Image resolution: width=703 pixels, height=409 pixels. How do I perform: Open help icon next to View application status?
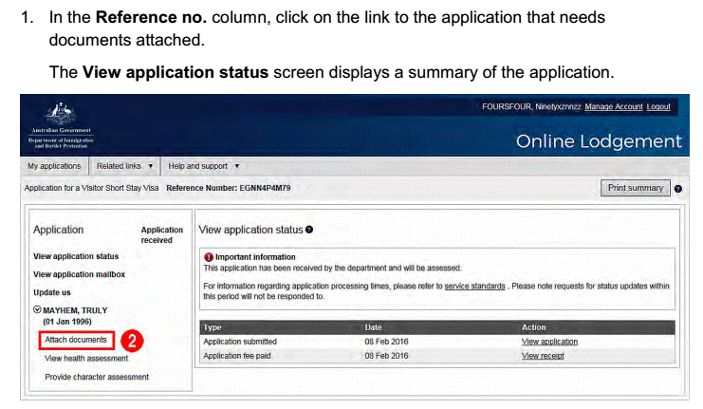coord(309,230)
